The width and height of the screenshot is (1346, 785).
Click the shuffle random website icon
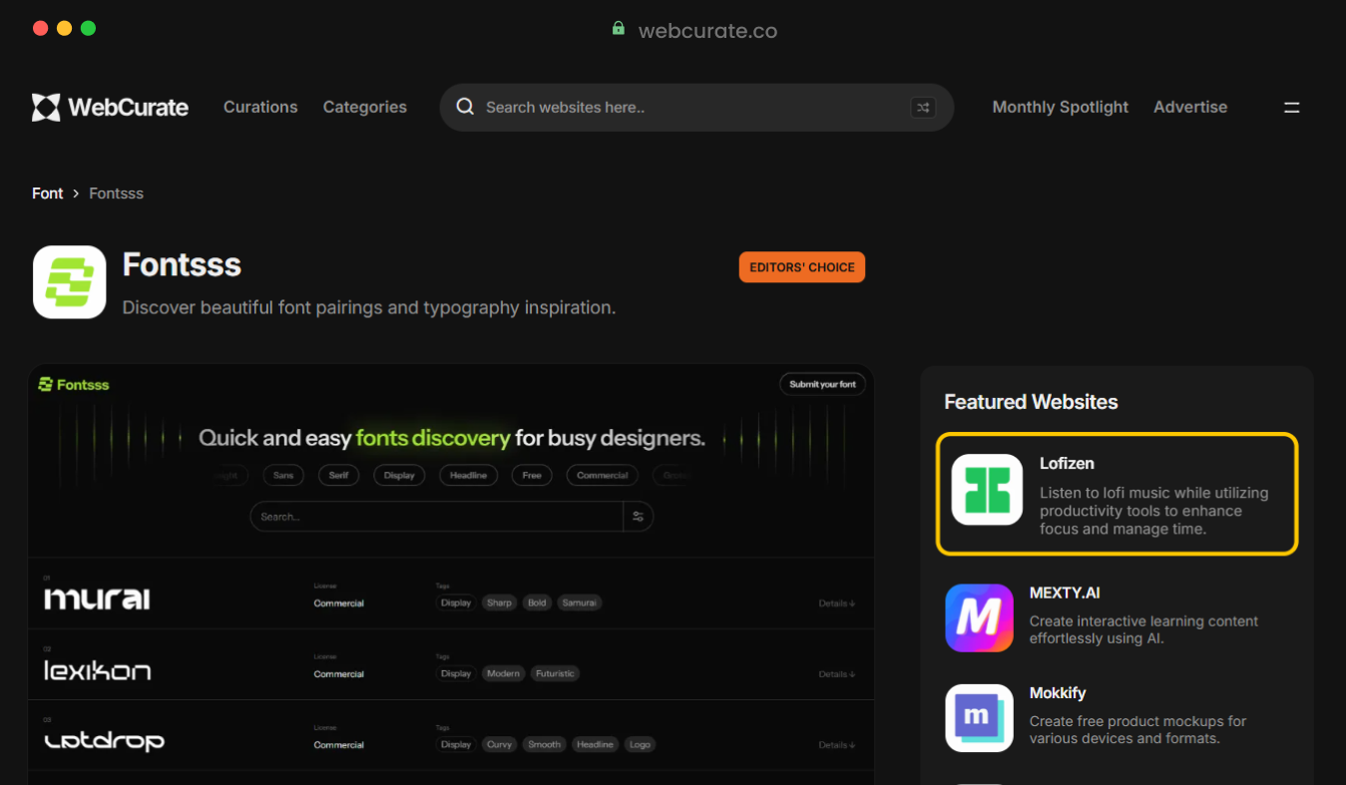(923, 108)
